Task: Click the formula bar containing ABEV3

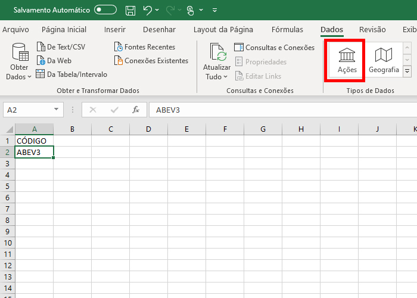Action: 283,110
